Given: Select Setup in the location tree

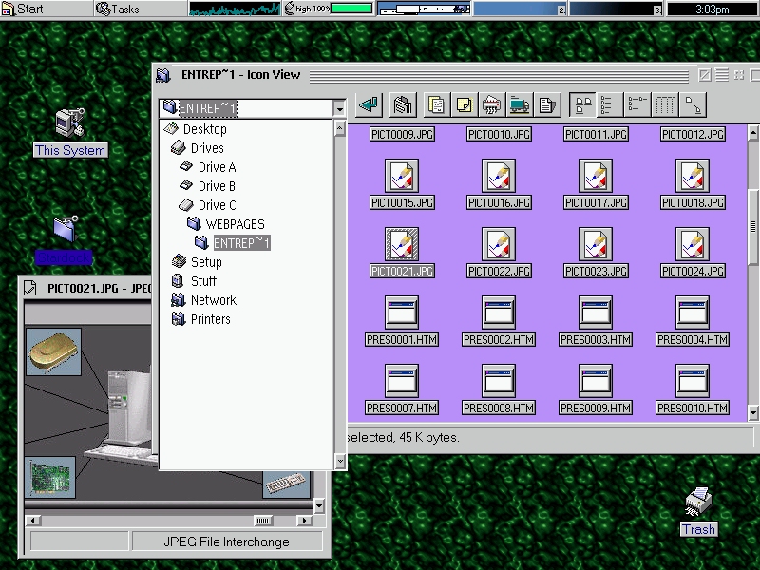Looking at the screenshot, I should (x=198, y=262).
